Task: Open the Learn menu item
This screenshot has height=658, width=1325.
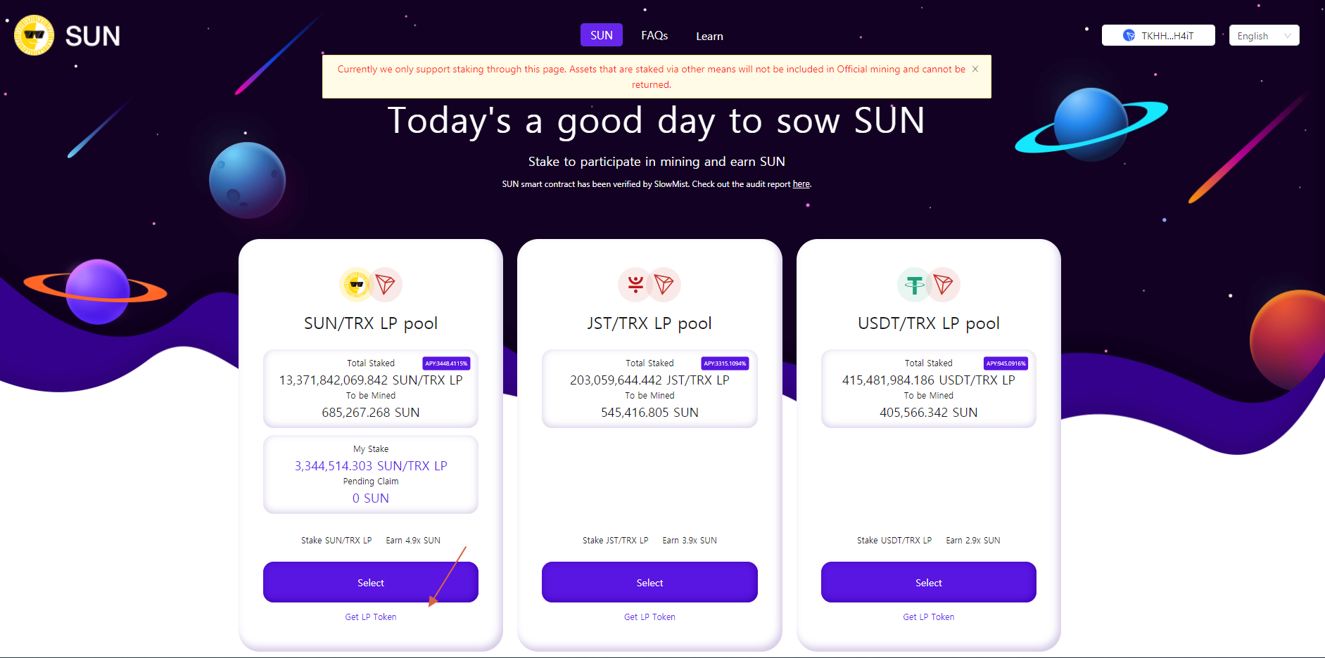Action: coord(709,36)
